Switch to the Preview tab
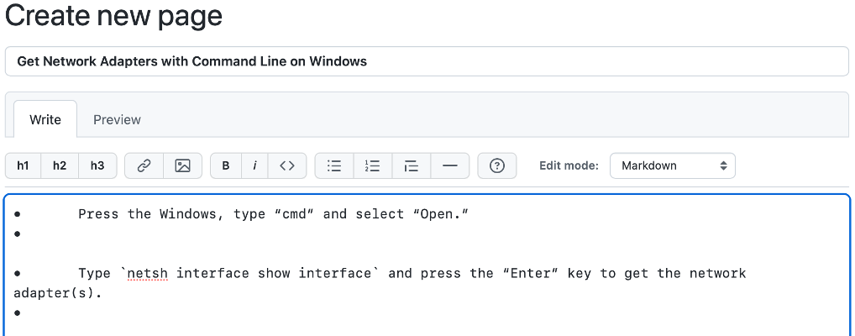Viewport: 855px width, 336px height. click(117, 120)
